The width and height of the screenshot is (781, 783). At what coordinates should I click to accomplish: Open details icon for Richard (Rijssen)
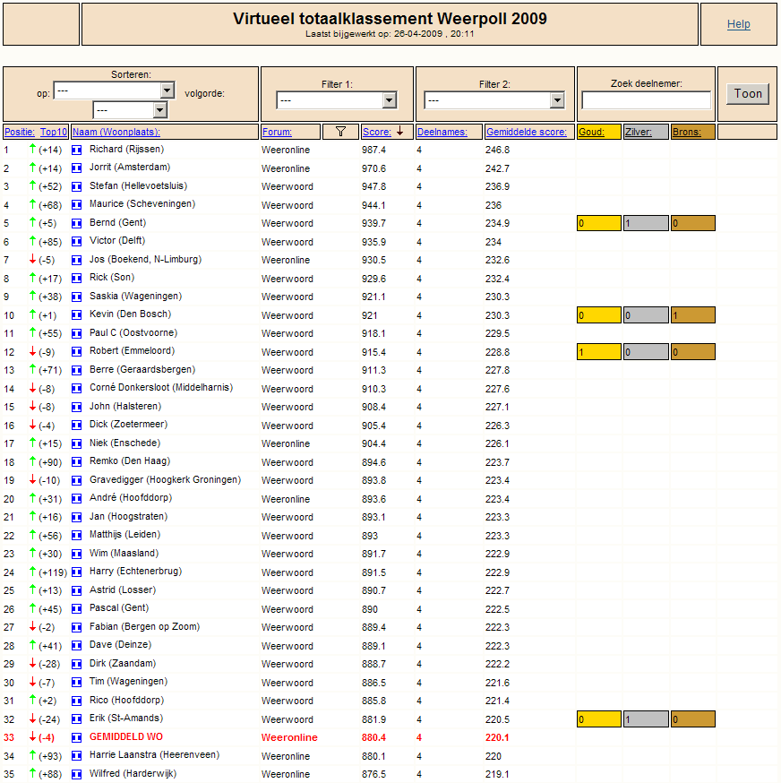click(x=76, y=150)
